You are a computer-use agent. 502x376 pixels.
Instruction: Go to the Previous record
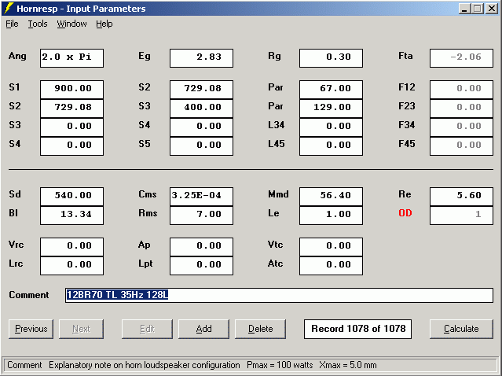(31, 329)
